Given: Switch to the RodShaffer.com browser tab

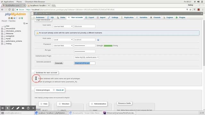Looking at the screenshot, I should 14,5.
